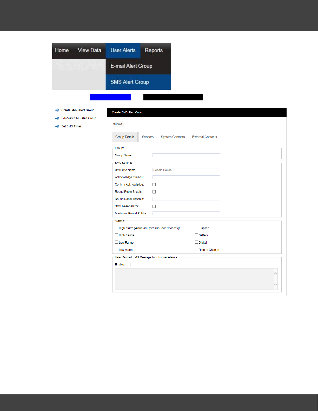Open the User Alerts menu
This screenshot has height=411, width=318.
tap(123, 50)
